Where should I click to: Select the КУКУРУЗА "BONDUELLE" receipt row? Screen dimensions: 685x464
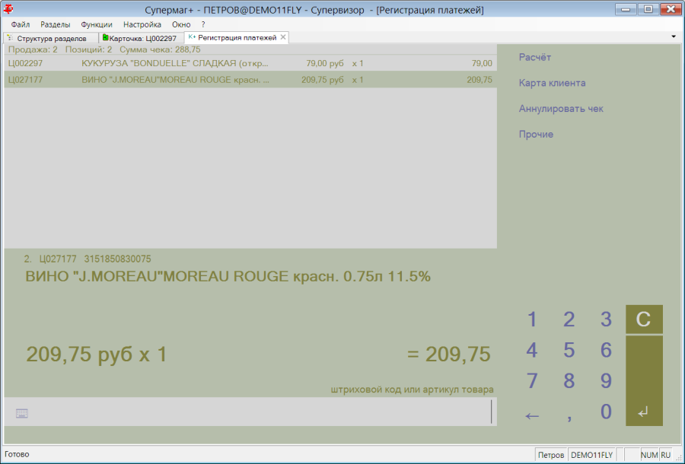(x=250, y=63)
